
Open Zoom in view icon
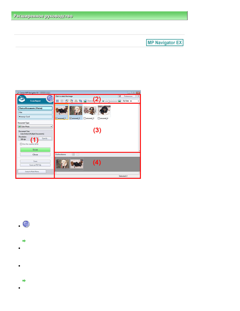[85, 101]
